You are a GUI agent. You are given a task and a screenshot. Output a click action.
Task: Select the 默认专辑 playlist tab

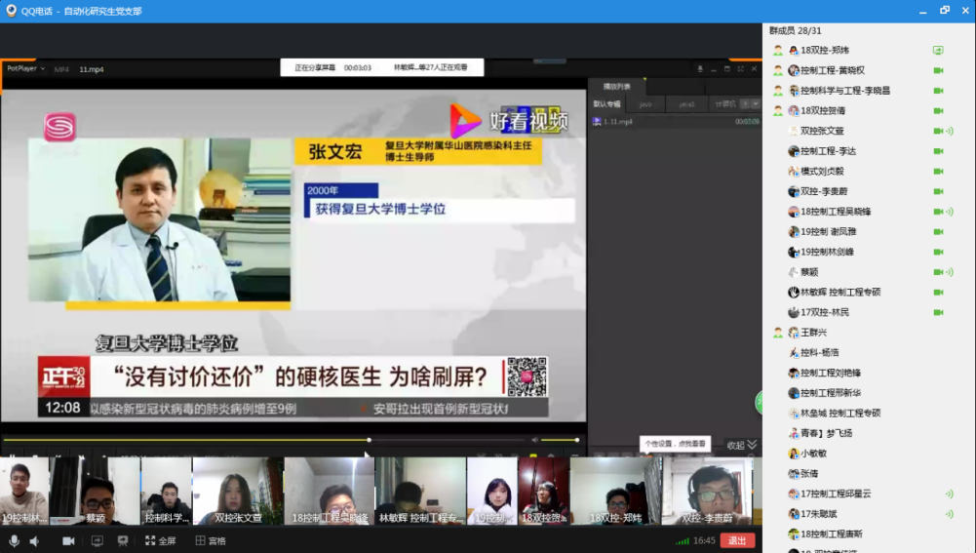(x=606, y=103)
